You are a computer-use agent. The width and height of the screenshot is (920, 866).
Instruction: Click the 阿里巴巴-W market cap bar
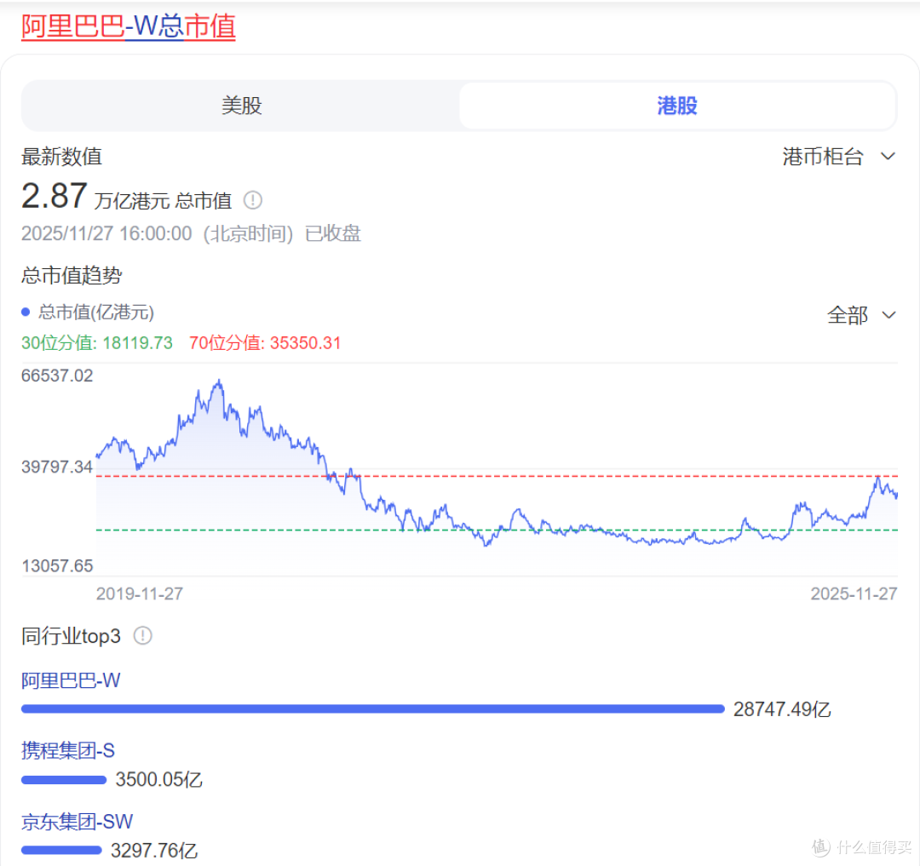(373, 708)
